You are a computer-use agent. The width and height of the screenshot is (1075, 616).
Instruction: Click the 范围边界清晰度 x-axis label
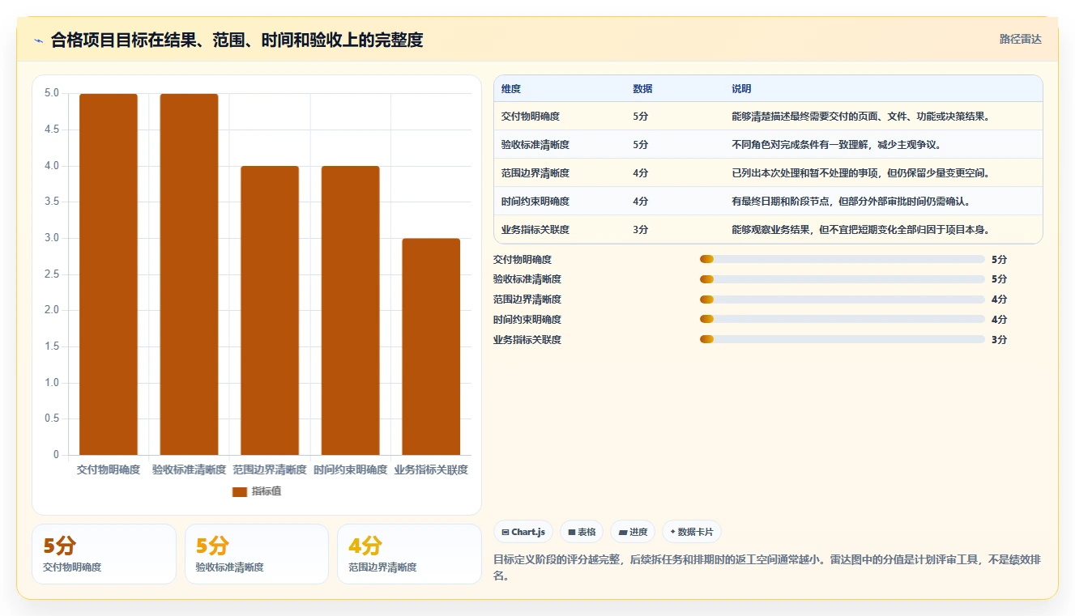coord(270,469)
